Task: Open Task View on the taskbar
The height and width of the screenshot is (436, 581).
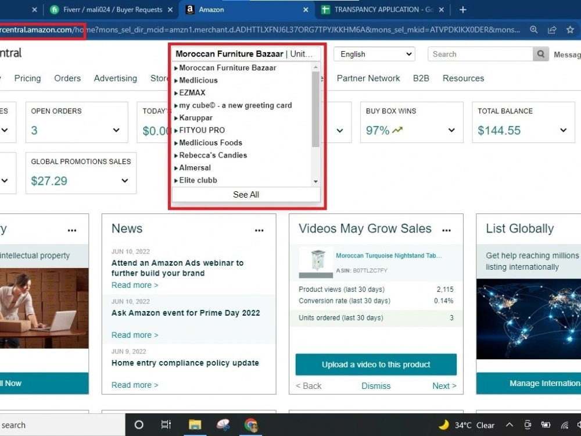Action: click(x=166, y=425)
